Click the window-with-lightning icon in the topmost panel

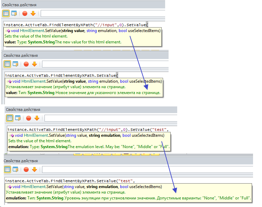click(x=14, y=13)
